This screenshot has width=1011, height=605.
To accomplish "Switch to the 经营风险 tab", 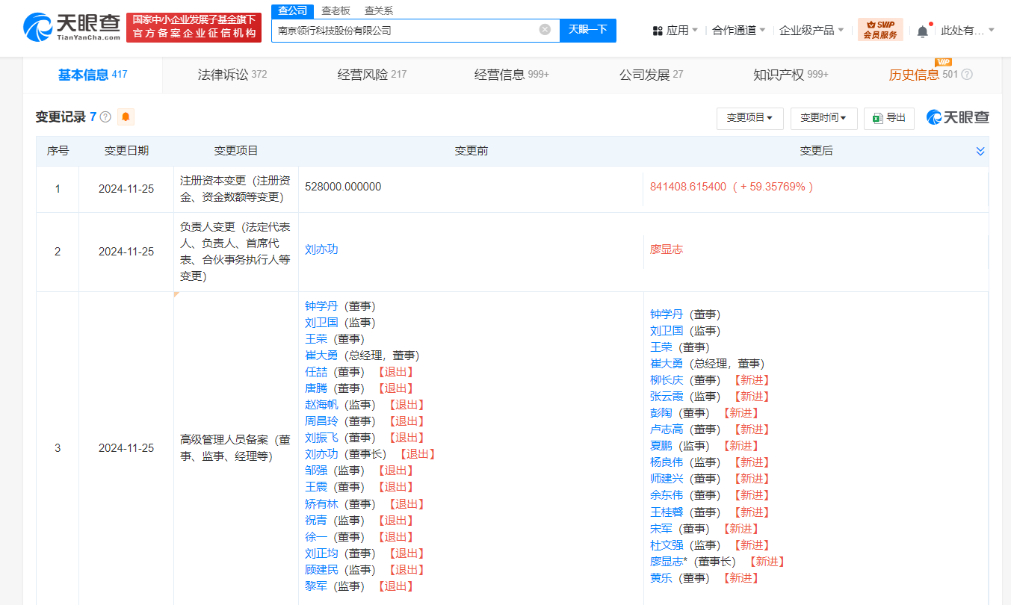I will click(x=372, y=75).
